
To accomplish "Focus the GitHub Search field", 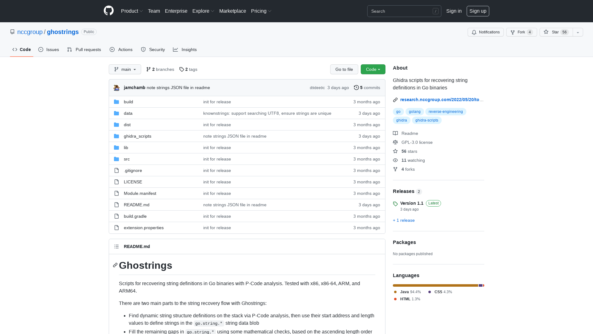I will pos(404,11).
